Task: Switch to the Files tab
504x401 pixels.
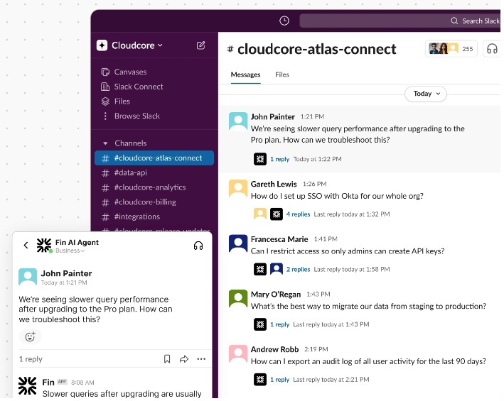Action: 282,75
